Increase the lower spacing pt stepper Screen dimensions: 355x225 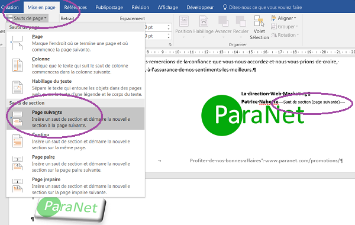[169, 34]
